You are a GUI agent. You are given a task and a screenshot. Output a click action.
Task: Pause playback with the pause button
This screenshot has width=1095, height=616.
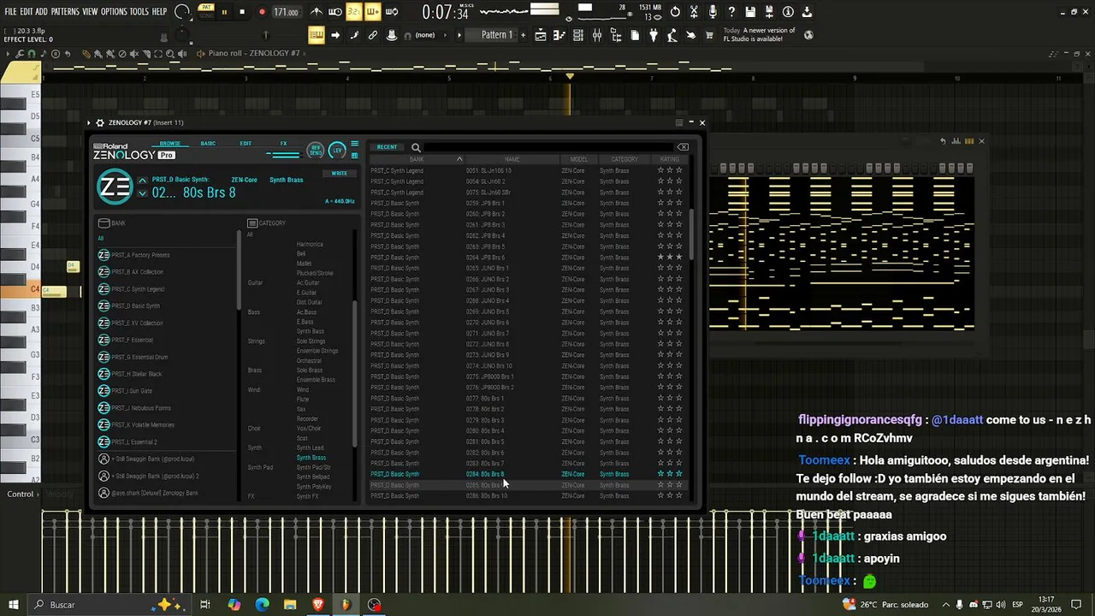(224, 12)
